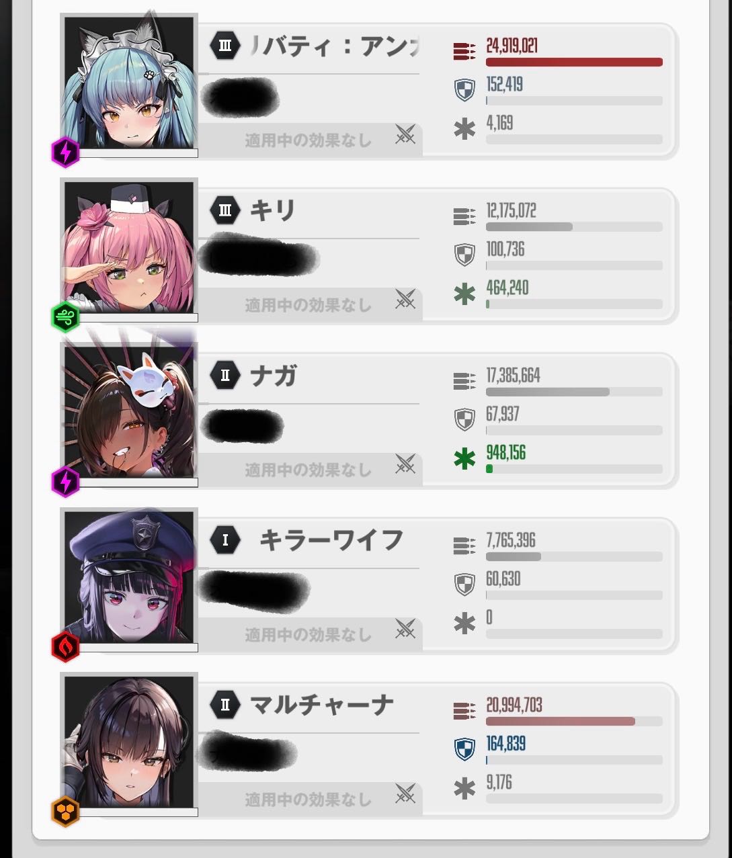Click the purple electric element icon on ナガ portrait
This screenshot has height=858, width=732.
(x=66, y=482)
